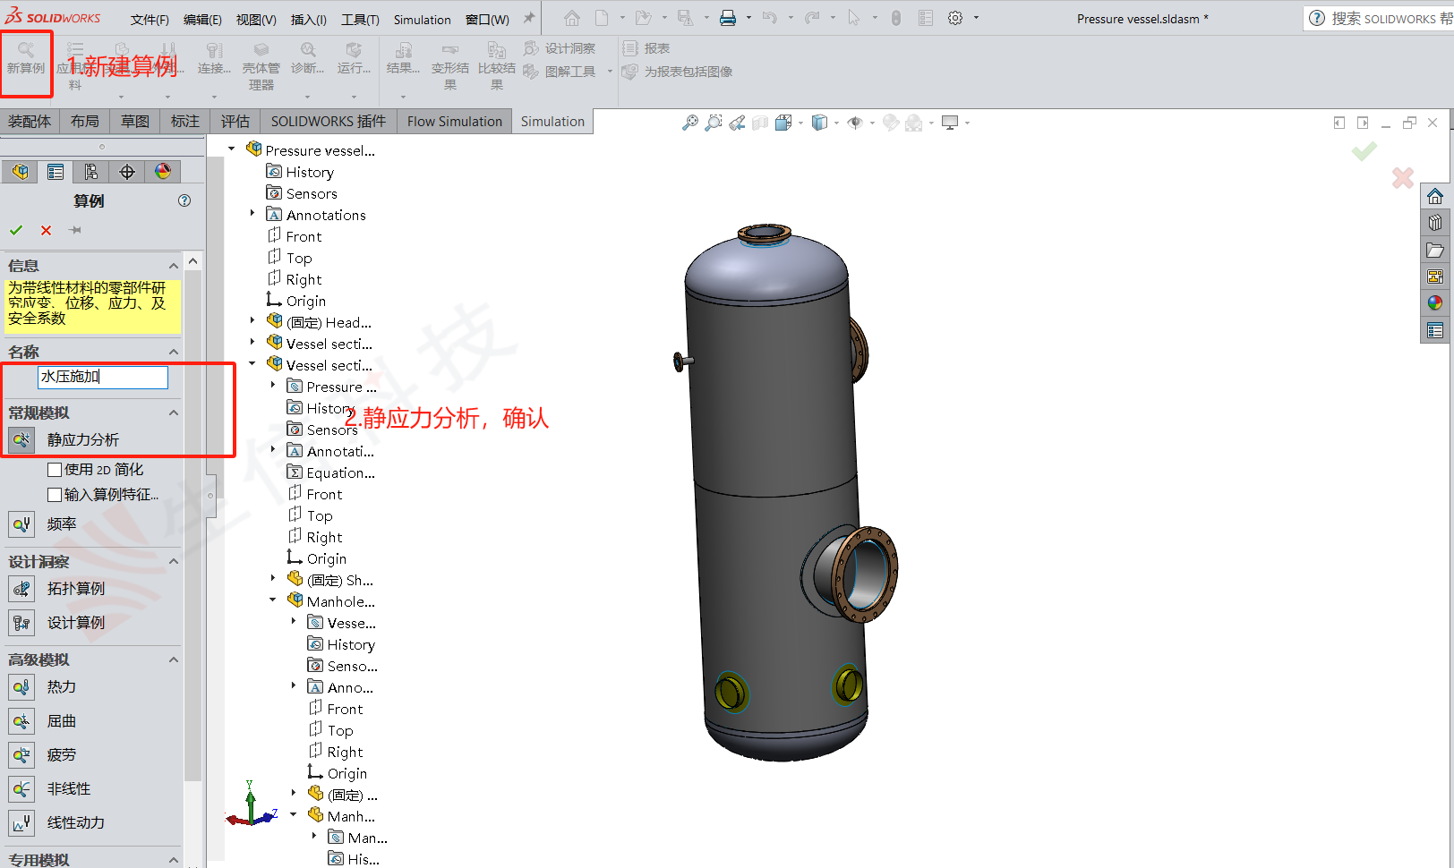Switch to the Flow Simulation tab

click(454, 121)
